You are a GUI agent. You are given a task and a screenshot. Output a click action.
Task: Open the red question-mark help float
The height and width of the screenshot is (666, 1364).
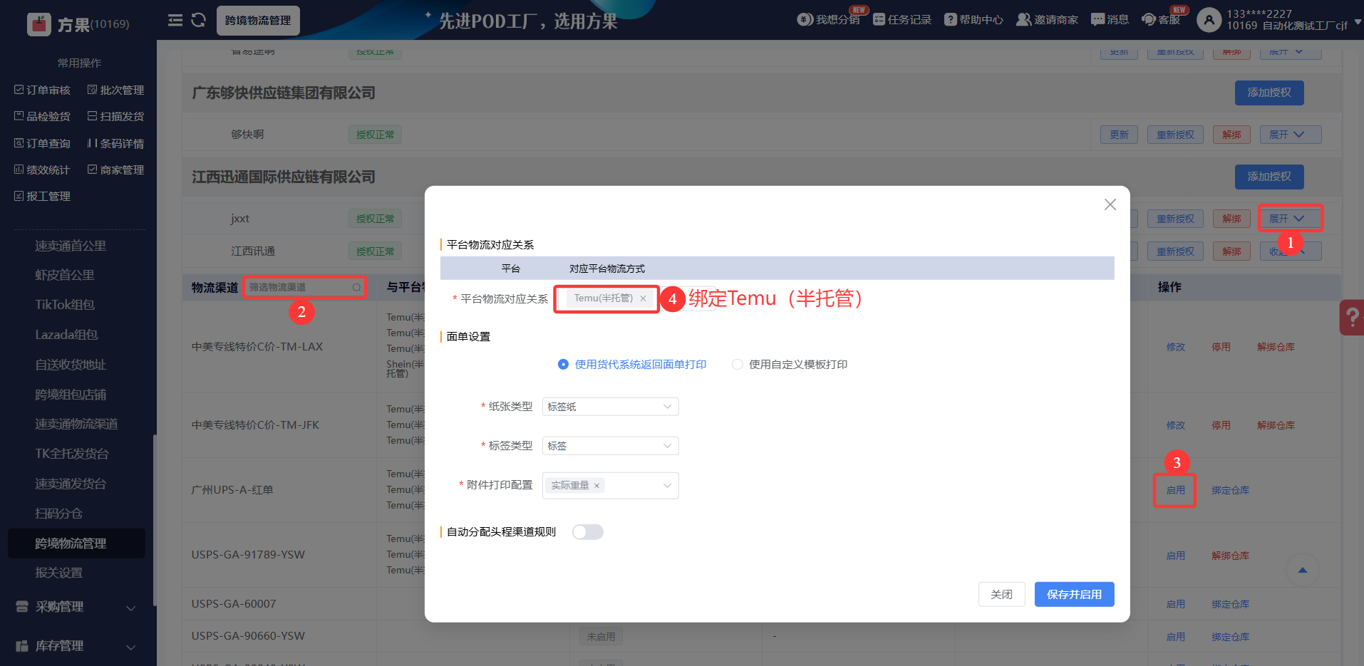pos(1352,317)
